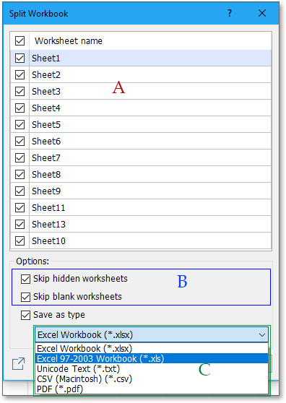
Task: Click the share icon at bottom left
Action: (19, 364)
